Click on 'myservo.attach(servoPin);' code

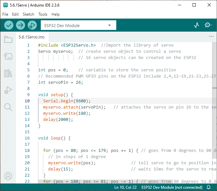pyautogui.click(x=74, y=107)
